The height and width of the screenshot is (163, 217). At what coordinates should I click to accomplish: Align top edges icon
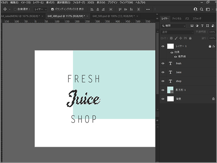(x=120, y=9)
